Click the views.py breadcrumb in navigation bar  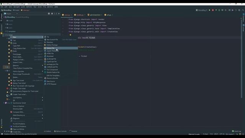(x=25, y=10)
